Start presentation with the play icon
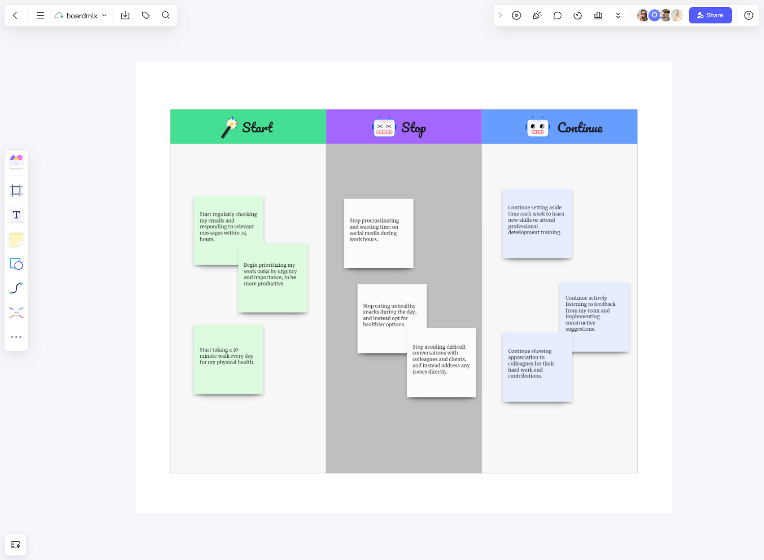764x560 pixels. coord(516,15)
